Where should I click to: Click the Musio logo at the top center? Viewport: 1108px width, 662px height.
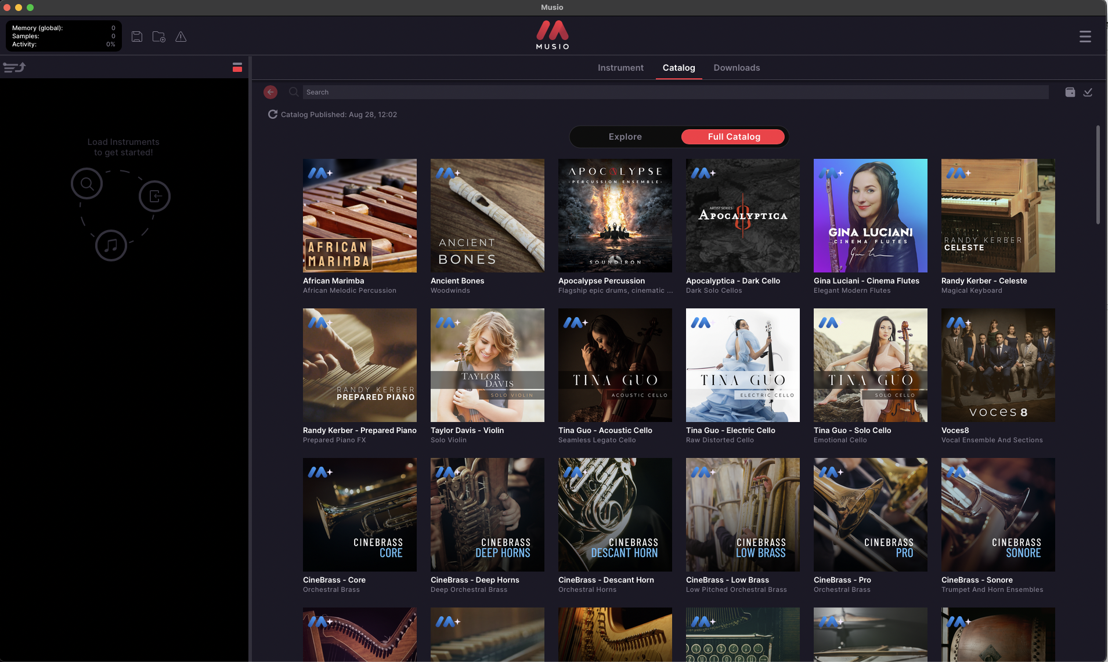(x=551, y=35)
